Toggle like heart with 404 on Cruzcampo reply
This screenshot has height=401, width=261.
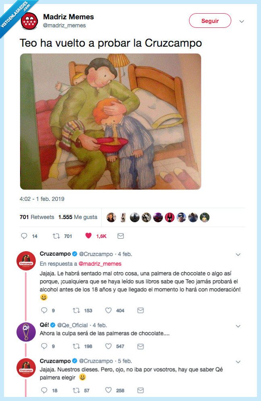pos(109,310)
